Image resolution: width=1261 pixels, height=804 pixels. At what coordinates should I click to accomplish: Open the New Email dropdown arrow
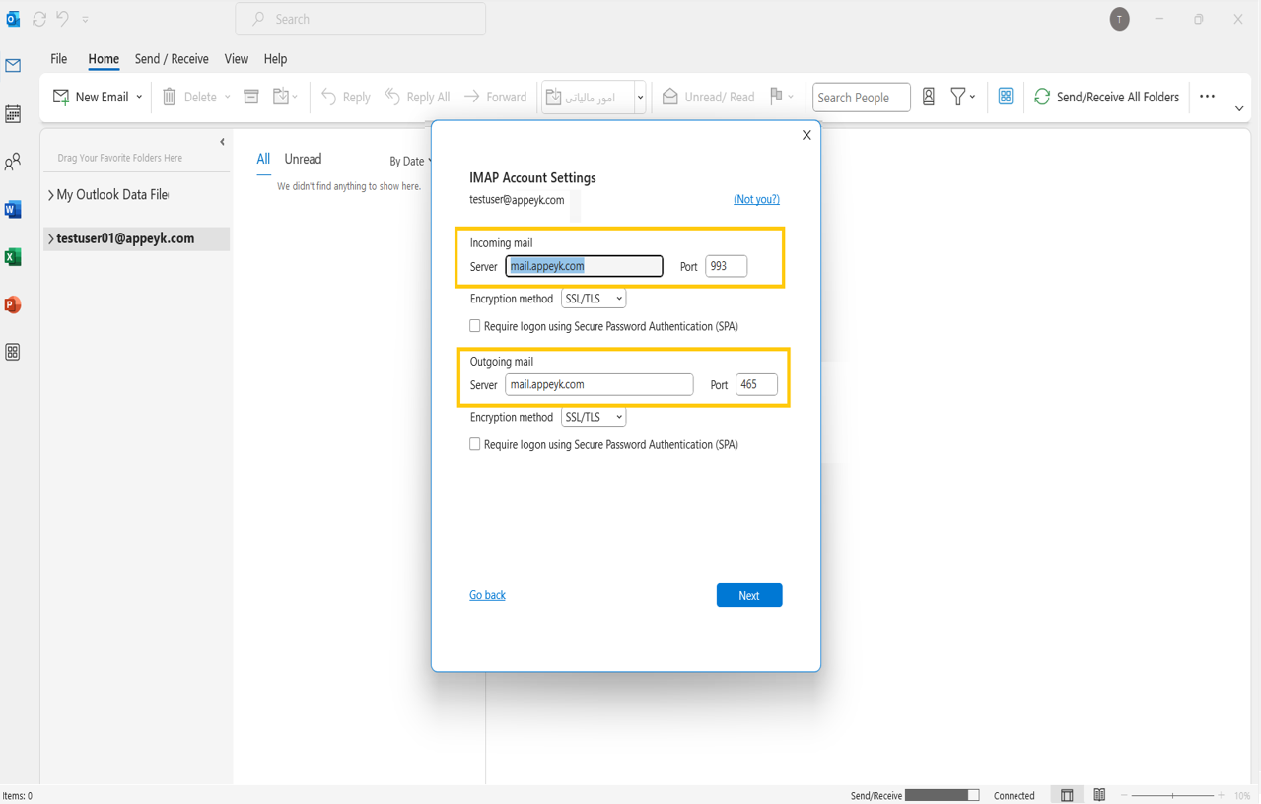tap(139, 97)
